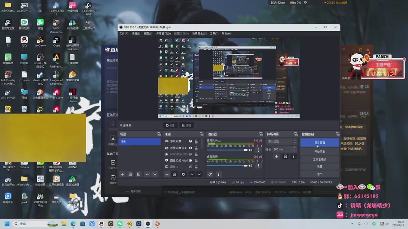Show the hidden image 4 source
This screenshot has width=408, height=229.
(x=190, y=167)
